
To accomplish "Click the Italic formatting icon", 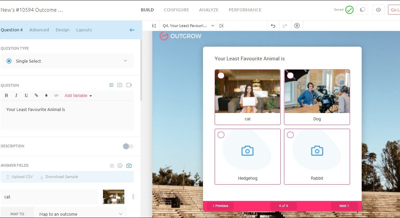I will (x=16, y=96).
